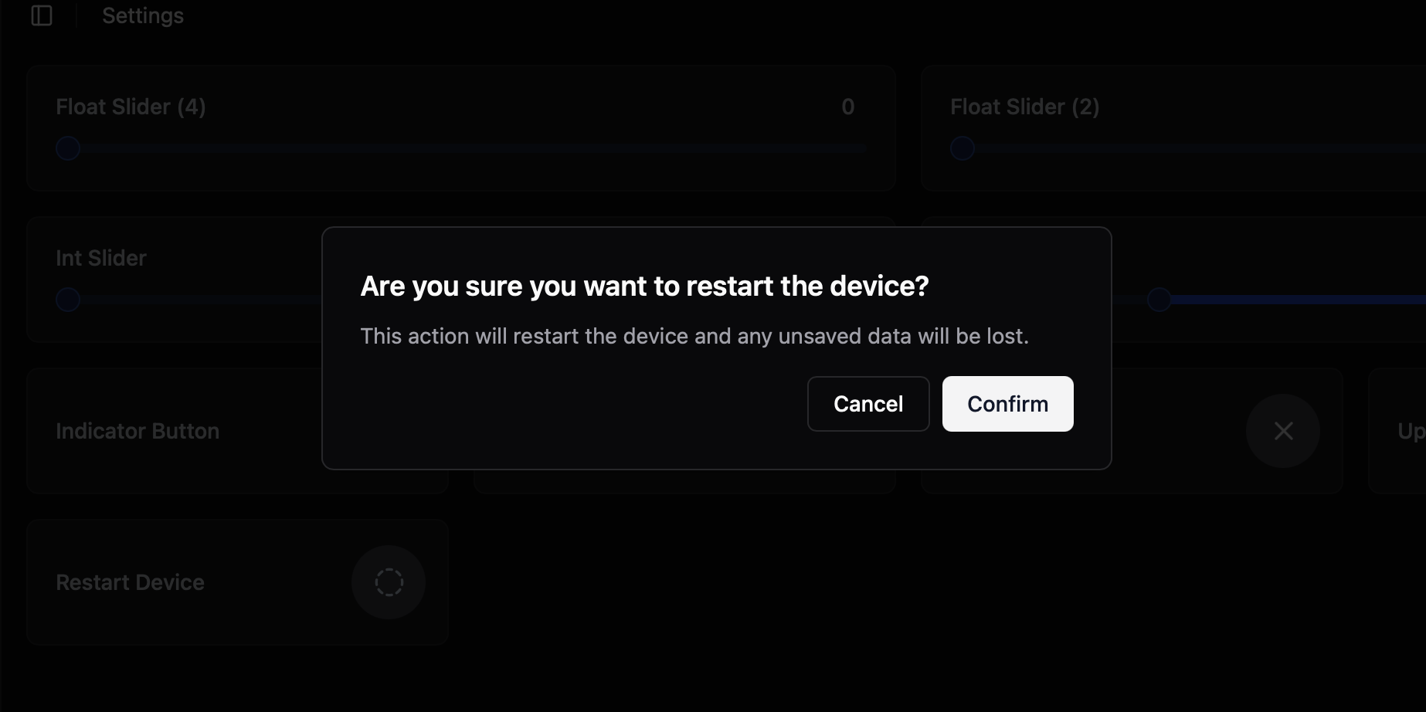Click the Float Slider (4) track middle
This screenshot has height=712, width=1426.
462,148
